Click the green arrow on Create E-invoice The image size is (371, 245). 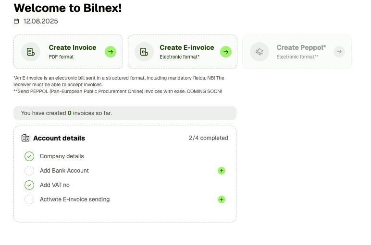click(x=226, y=52)
